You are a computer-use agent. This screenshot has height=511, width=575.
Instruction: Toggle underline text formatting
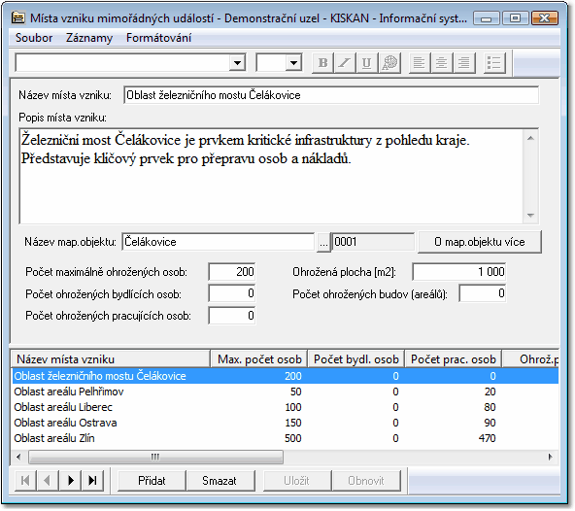tap(366, 63)
